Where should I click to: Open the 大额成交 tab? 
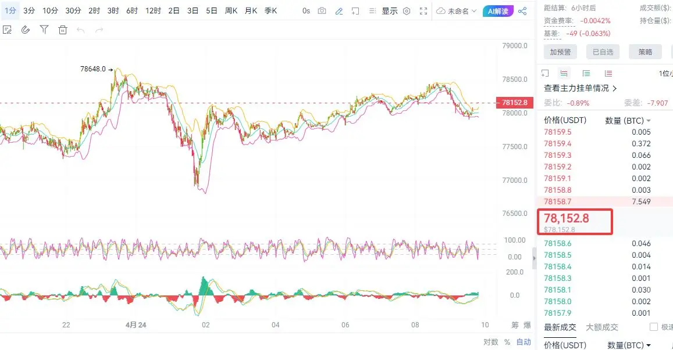tap(602, 327)
